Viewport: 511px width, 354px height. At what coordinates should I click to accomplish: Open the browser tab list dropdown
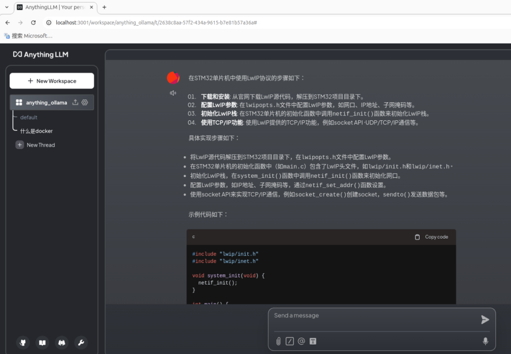(x=7, y=7)
